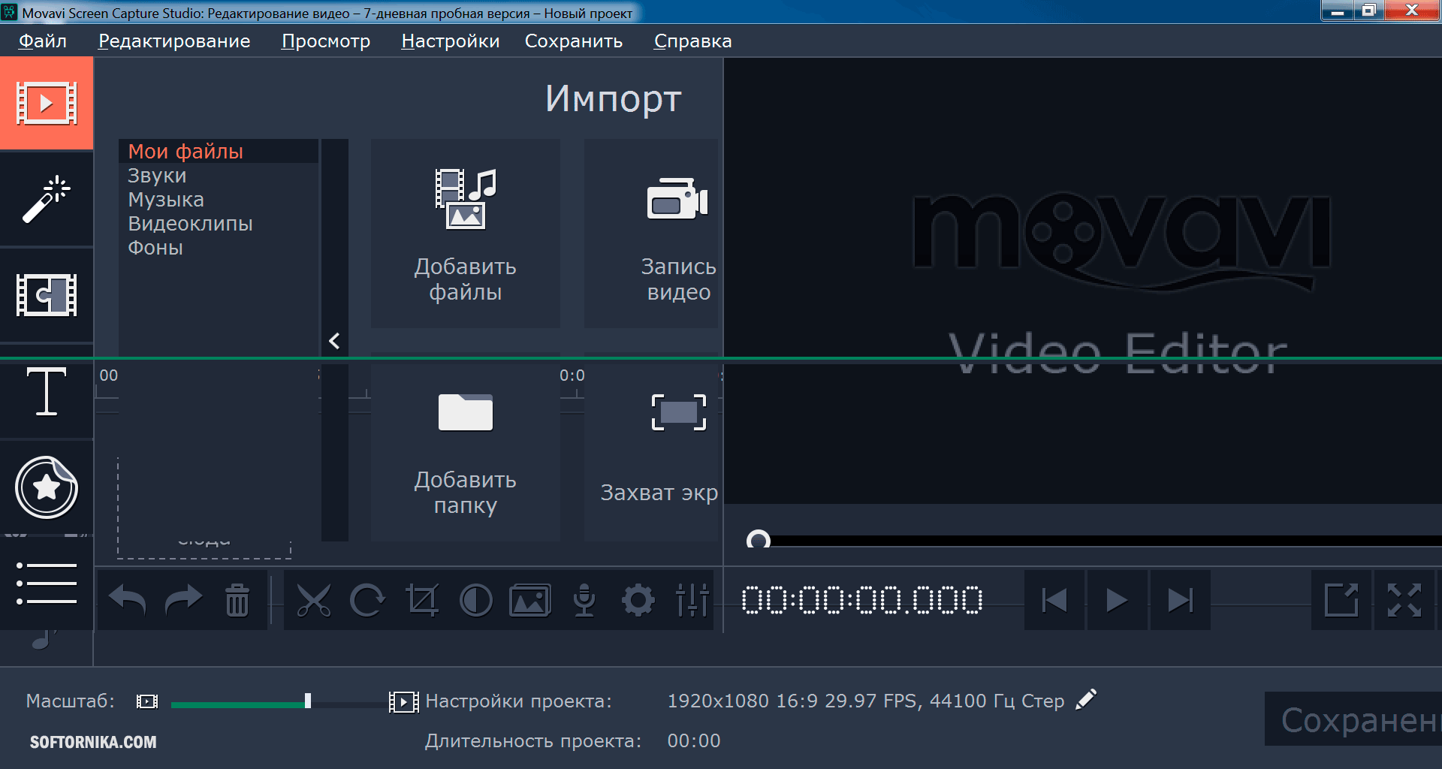1442x769 pixels.
Task: Click Добавить файлы button
Action: pyautogui.click(x=466, y=234)
